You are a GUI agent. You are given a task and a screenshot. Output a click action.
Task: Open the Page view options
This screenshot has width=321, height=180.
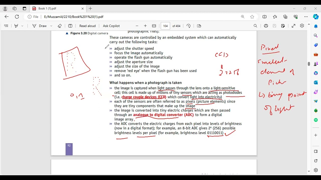click(199, 26)
